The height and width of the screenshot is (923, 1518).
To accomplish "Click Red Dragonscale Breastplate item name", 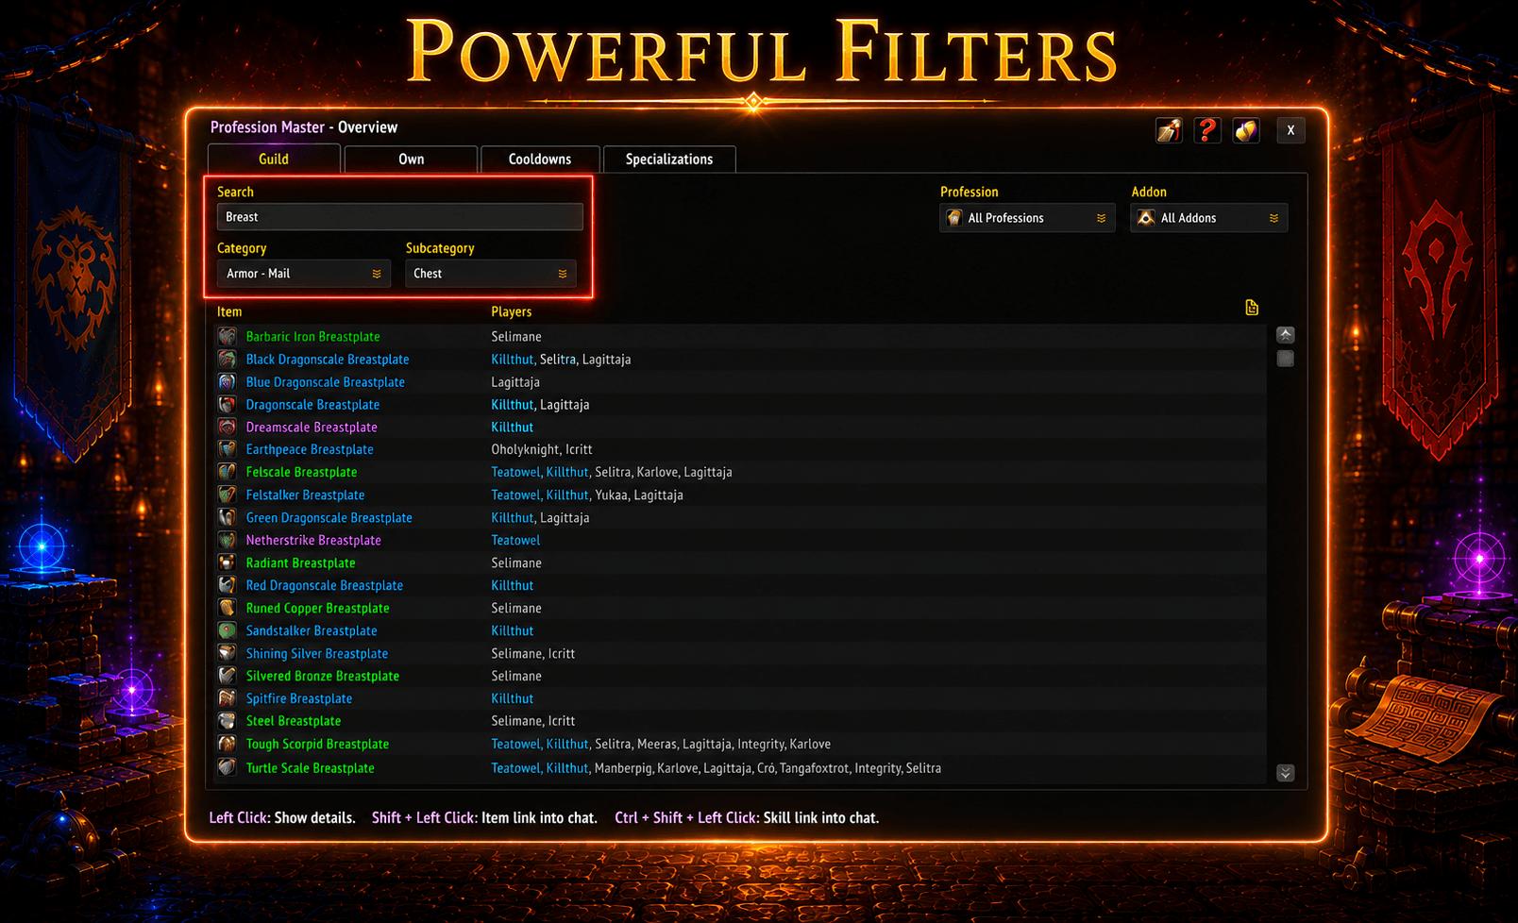I will [x=324, y=585].
